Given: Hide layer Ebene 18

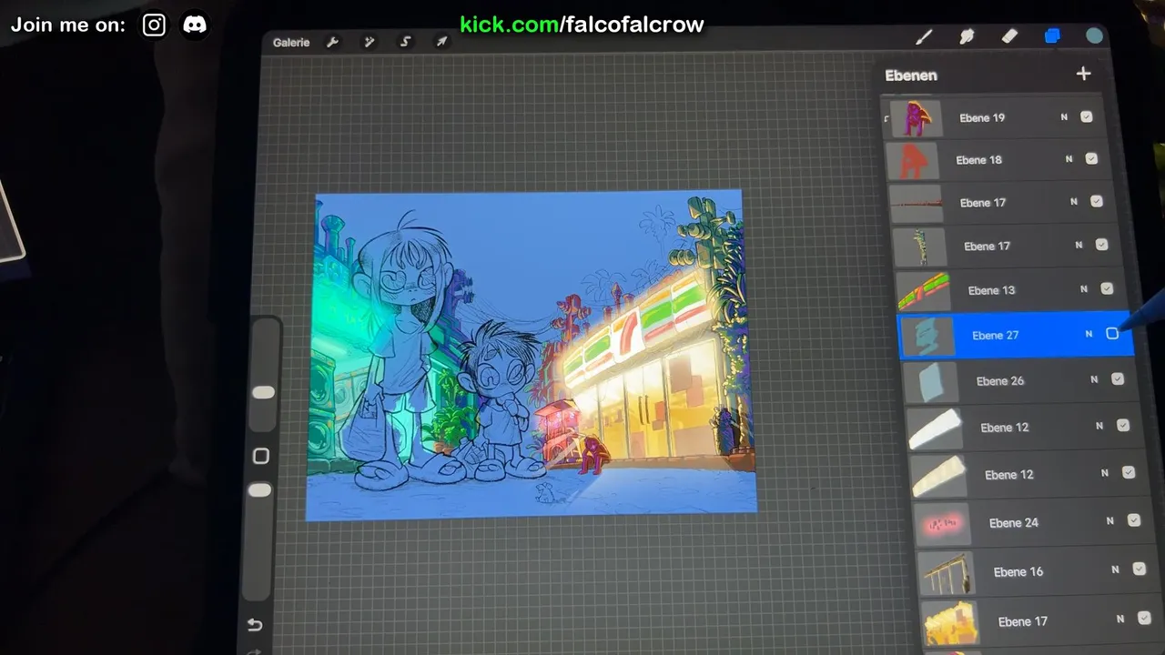Looking at the screenshot, I should (x=1091, y=158).
